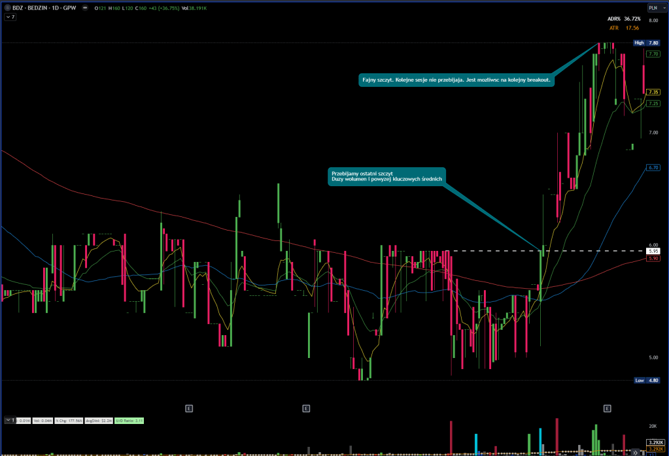Click the BDZ symbol logo icon
Screen dimensions: 669x456
point(7,8)
